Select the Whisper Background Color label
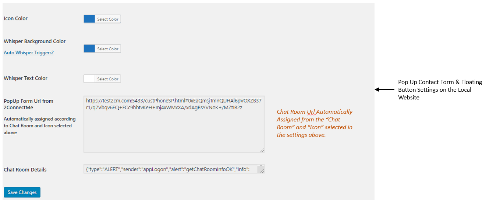 pos(35,41)
